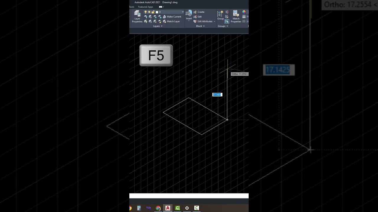
Task: Toggle Group Selection on/off button
Action: (x=227, y=21)
